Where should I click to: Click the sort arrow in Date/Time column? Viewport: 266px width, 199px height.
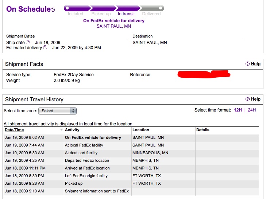(x=61, y=130)
